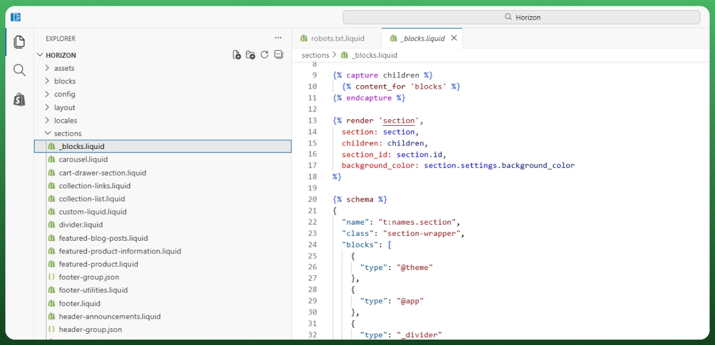Click Shopify icon in breadcrumb bar

pyautogui.click(x=344, y=55)
